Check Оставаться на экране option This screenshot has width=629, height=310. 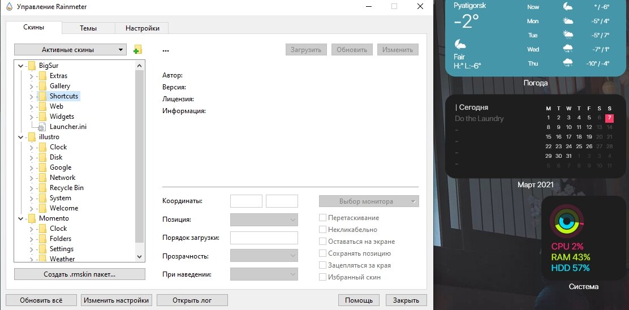tap(322, 242)
